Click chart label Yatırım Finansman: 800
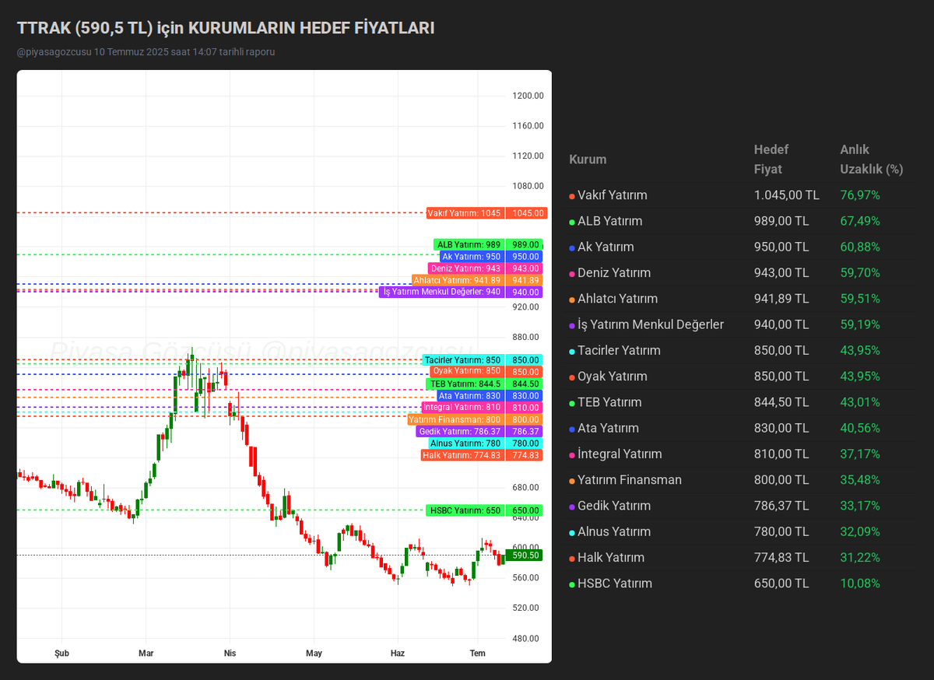 tap(455, 419)
